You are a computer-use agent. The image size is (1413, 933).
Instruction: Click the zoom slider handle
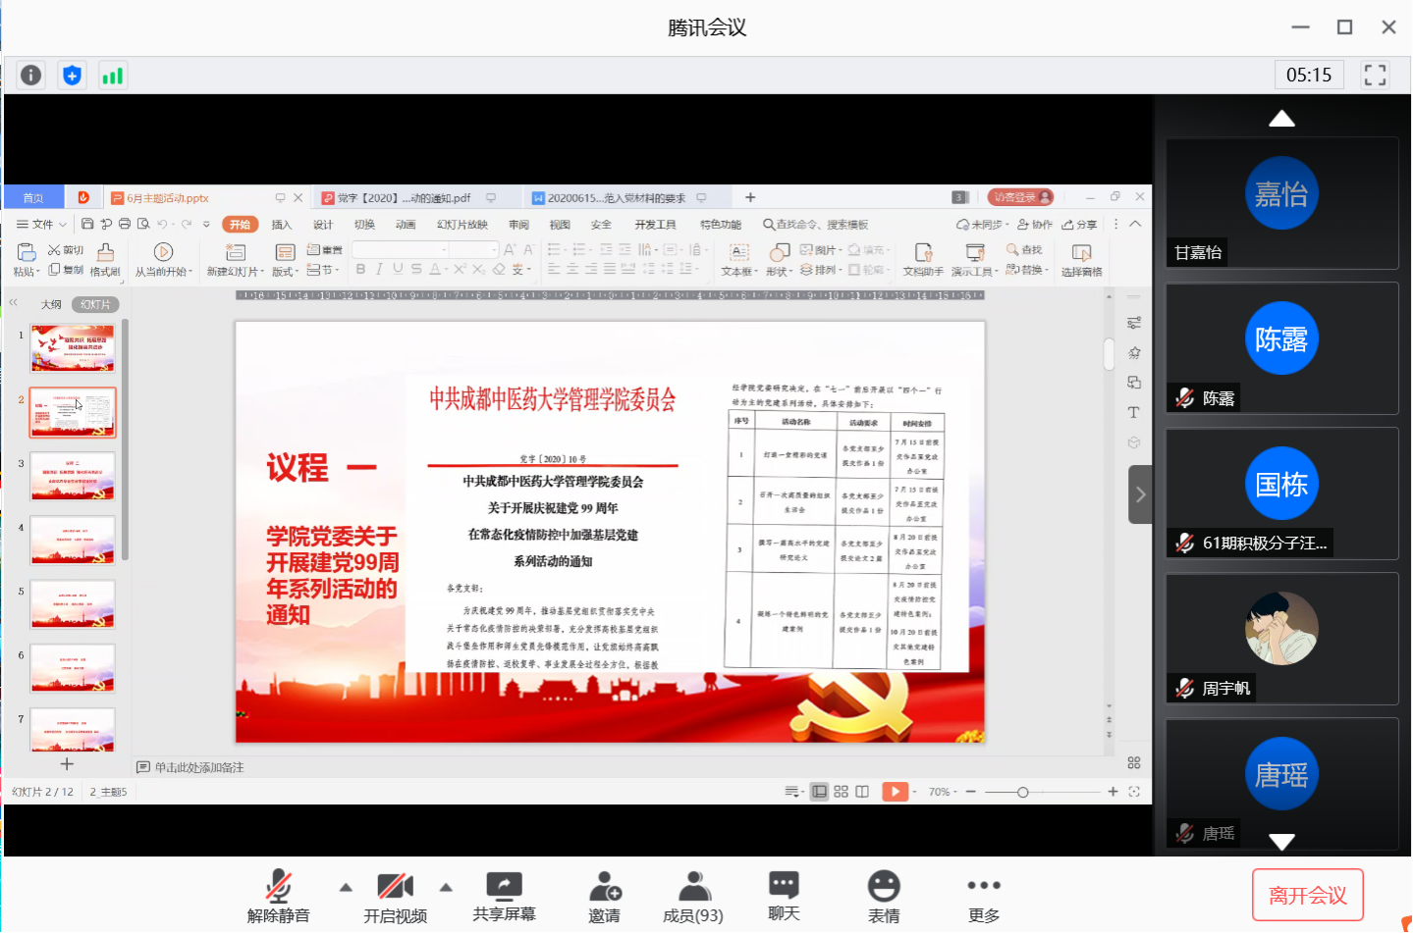coord(1022,792)
